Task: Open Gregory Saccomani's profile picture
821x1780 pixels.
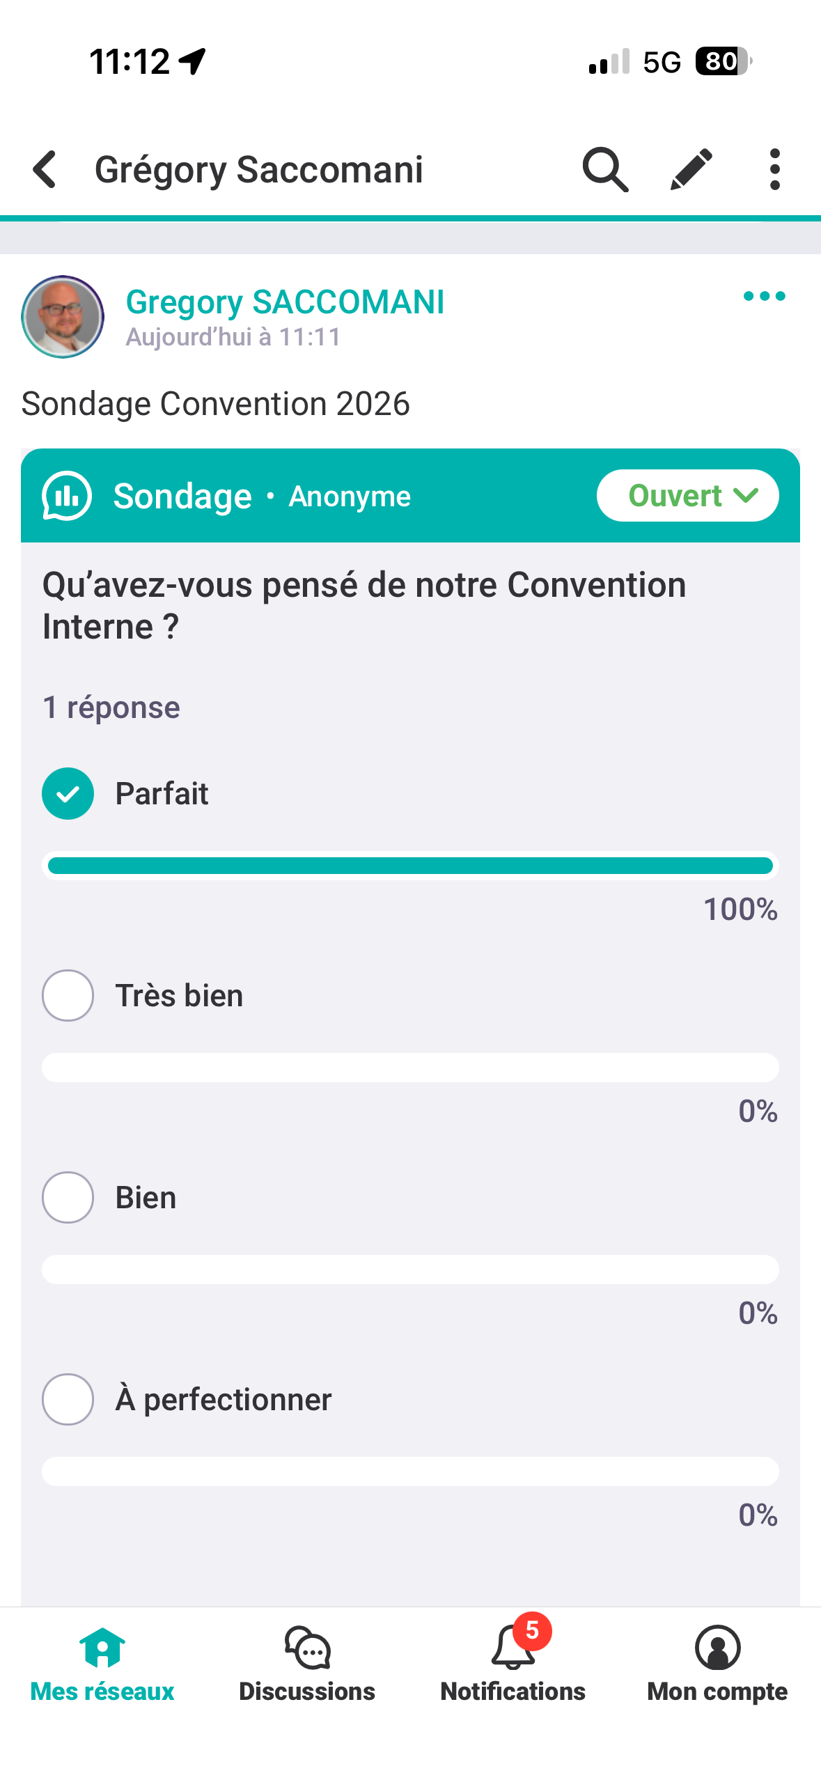Action: pyautogui.click(x=63, y=318)
